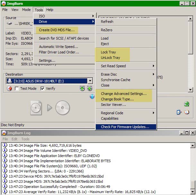This screenshot has width=196, height=195.
Task: Click the erase disc icon beside Test Mode
Action: click(x=9, y=88)
